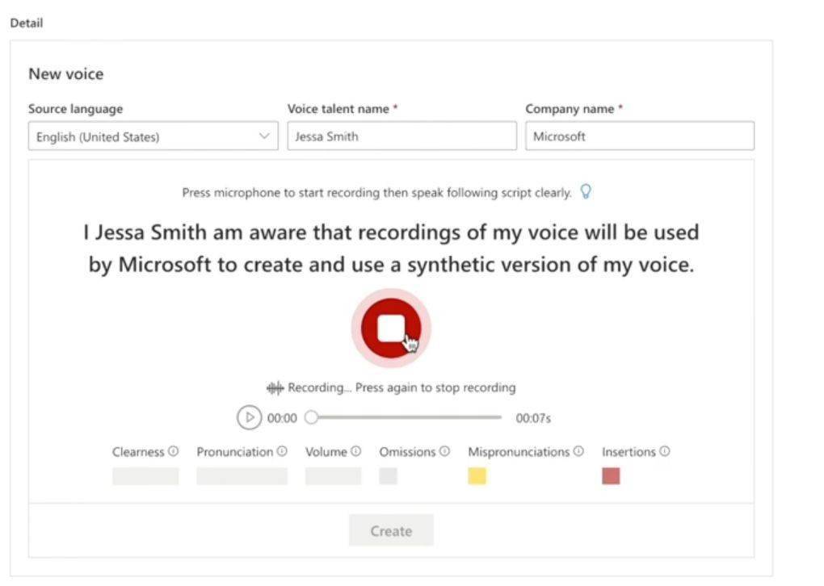Stop the current voice recording

(391, 326)
